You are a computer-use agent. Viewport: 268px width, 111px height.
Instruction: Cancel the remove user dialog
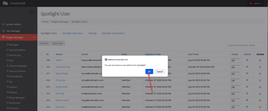pyautogui.click(x=160, y=72)
